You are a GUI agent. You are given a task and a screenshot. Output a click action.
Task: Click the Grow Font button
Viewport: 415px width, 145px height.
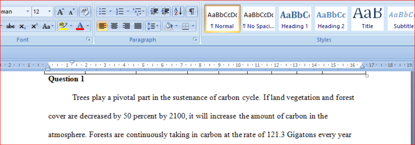60,12
